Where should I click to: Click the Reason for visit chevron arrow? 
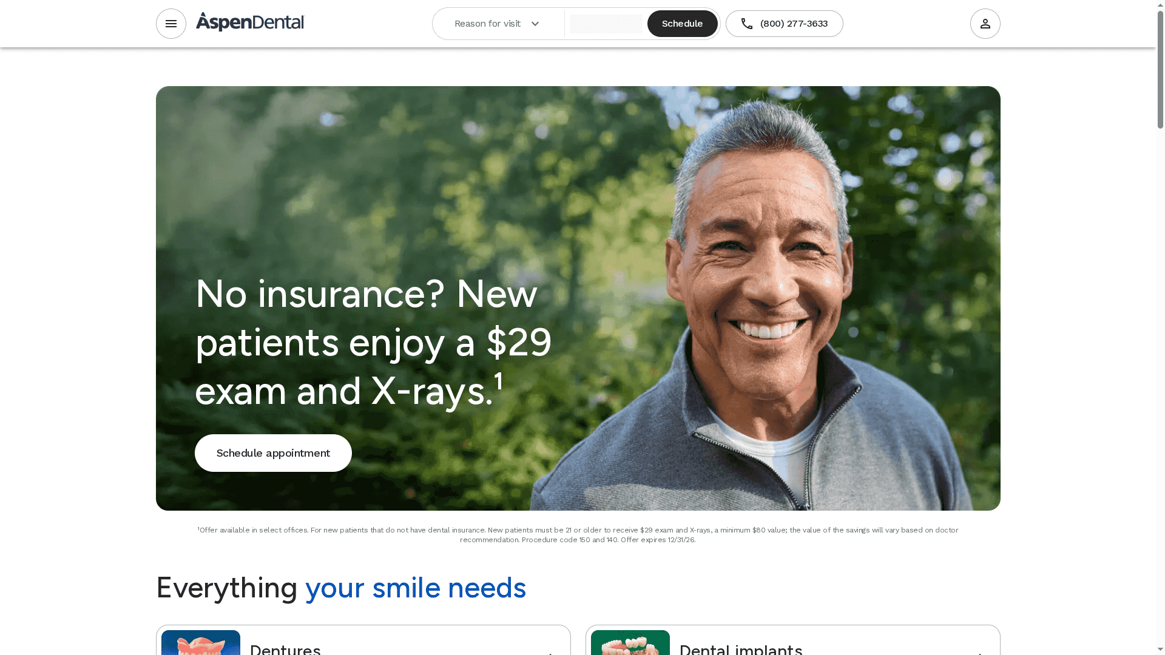[x=535, y=24]
